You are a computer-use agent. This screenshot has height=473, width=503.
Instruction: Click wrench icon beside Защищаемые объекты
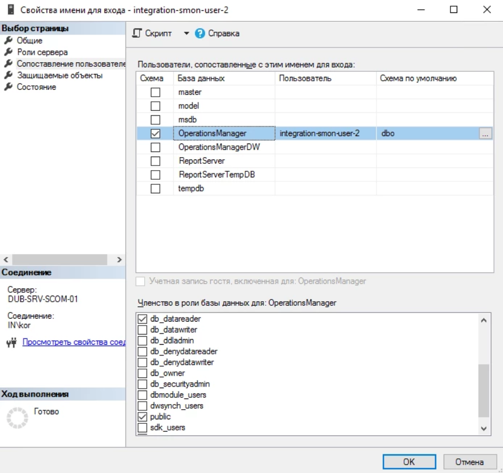pos(8,75)
